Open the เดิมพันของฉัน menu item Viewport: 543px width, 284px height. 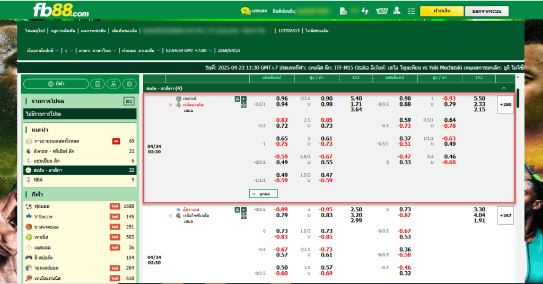click(x=124, y=31)
